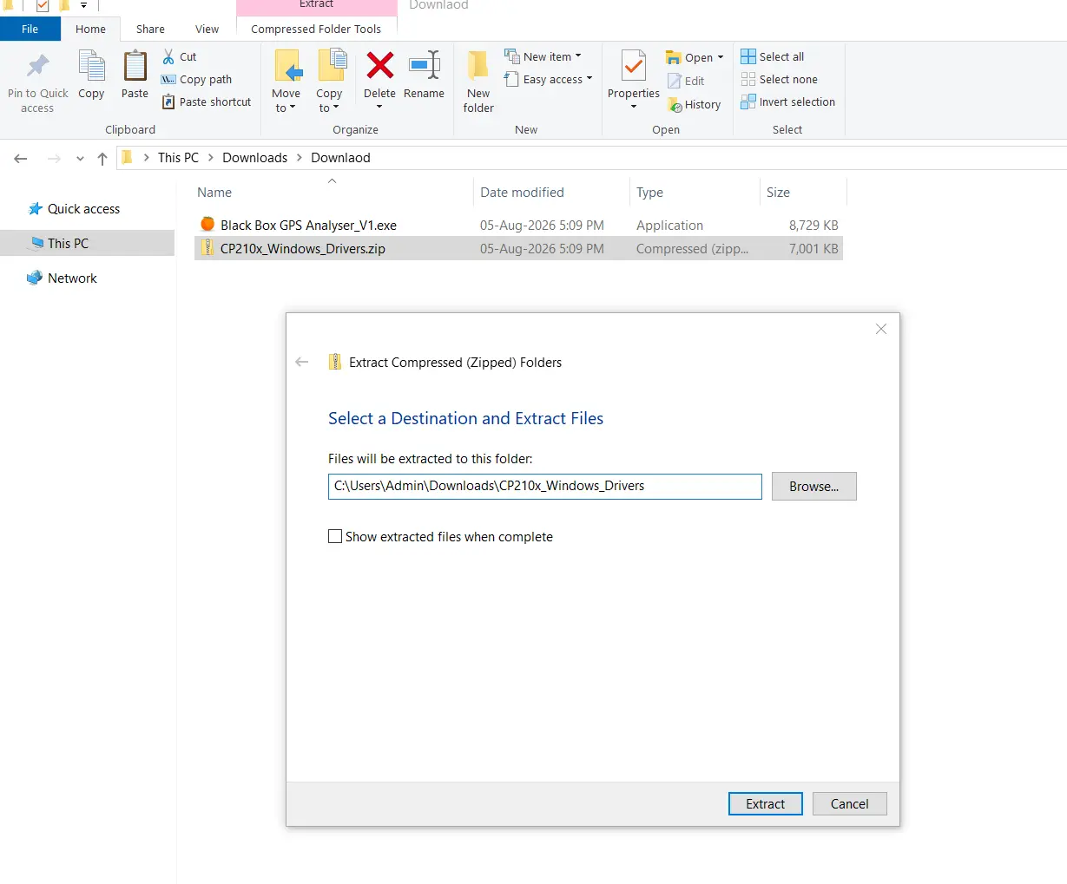1067x884 pixels.
Task: Invert selection in the ribbon
Action: (x=788, y=101)
